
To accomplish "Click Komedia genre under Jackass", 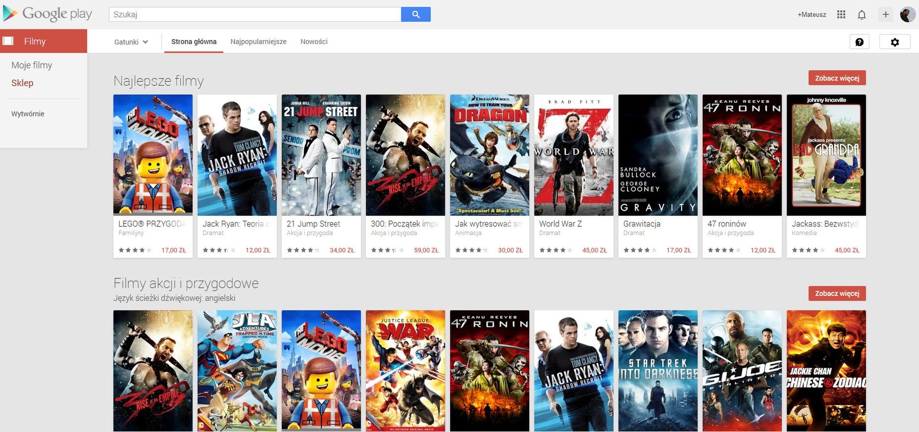I will [x=804, y=233].
